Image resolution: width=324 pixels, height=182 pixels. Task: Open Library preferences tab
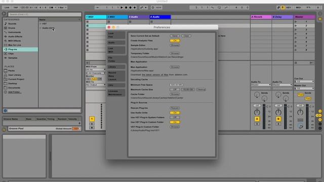116,67
